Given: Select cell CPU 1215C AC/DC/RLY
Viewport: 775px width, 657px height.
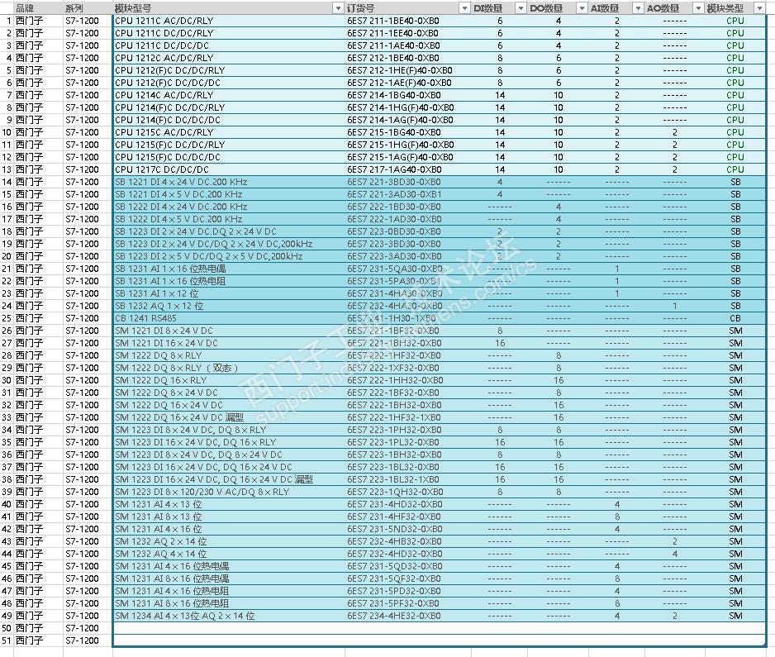Looking at the screenshot, I should pos(229,132).
